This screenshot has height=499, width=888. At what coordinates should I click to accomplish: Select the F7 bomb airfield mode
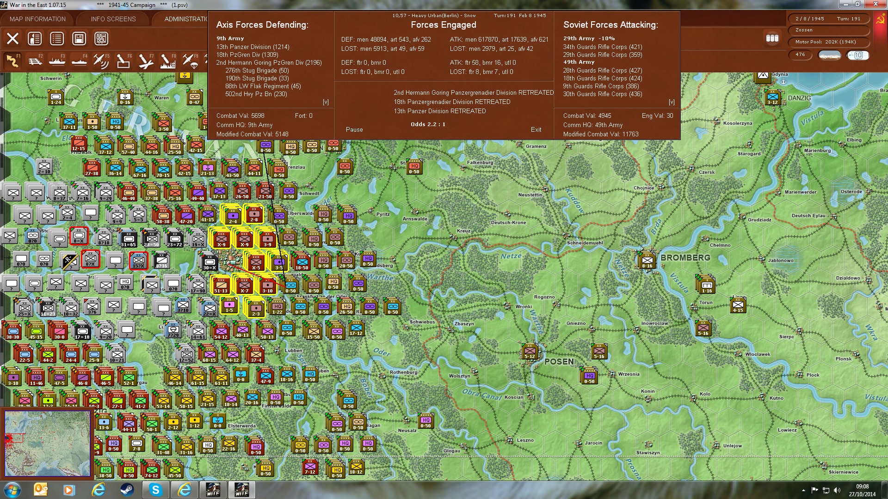tap(146, 61)
